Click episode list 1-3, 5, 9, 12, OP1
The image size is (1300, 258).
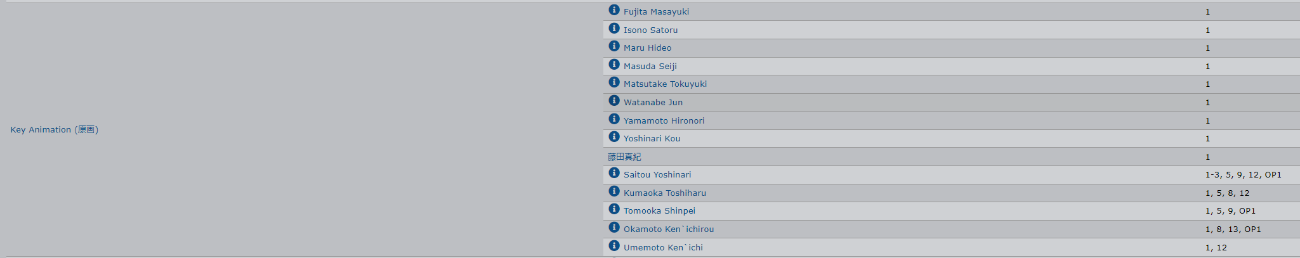[x=1243, y=174]
